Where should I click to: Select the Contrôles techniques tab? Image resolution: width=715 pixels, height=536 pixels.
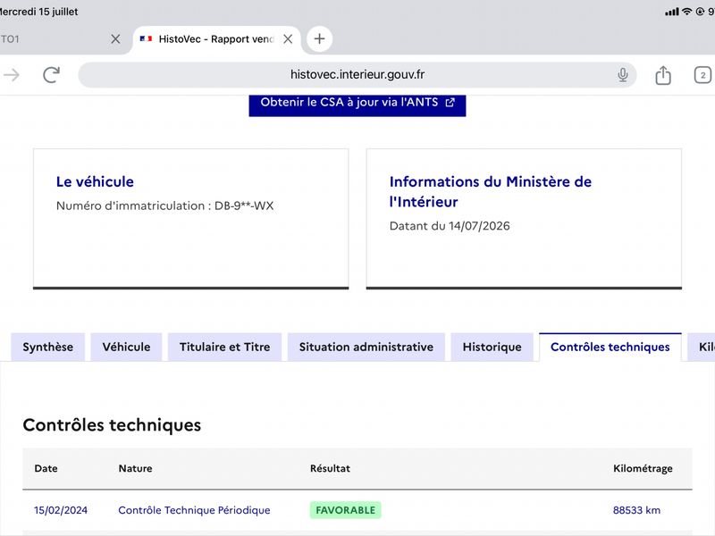610,347
